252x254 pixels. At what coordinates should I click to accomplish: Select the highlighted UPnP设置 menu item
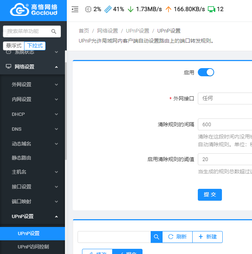click(32, 233)
